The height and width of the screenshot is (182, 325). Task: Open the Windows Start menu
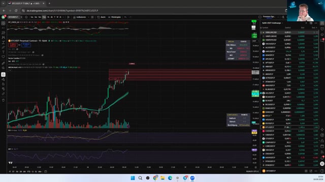tap(133, 178)
